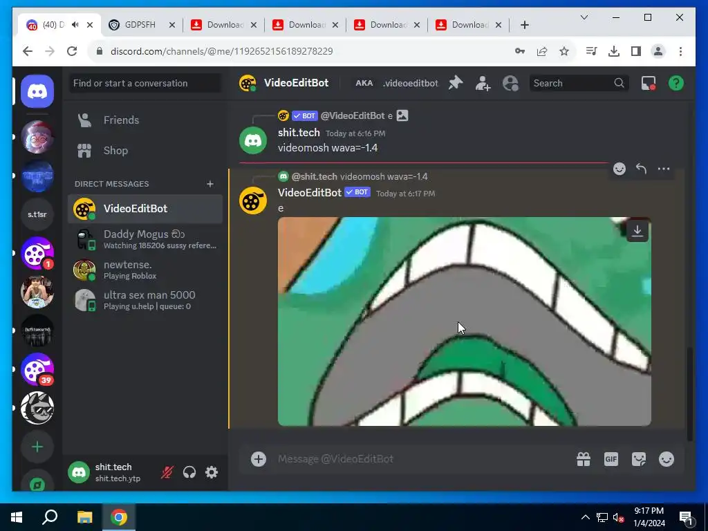This screenshot has height=531, width=708.
Task: Open File Explorer from taskbar
Action: (x=84, y=517)
